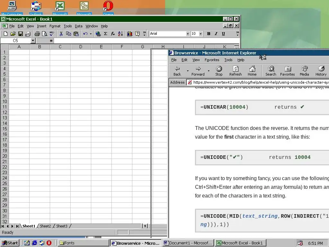329x247 pixels.
Task: Save the workbook with the floppy disk icon
Action: 21,33
